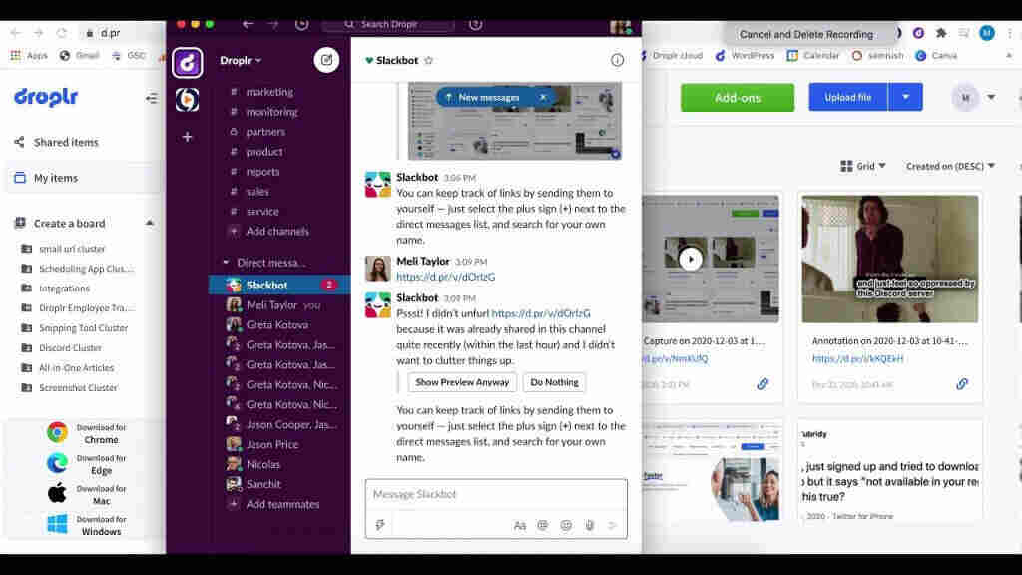Add a workspace with the plus icon
Screen dimensions: 1022x575
(187, 137)
